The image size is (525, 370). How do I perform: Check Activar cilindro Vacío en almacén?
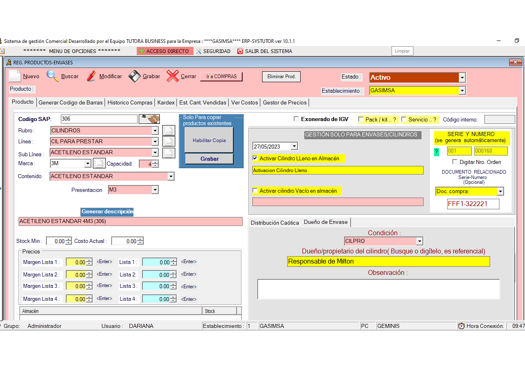255,191
